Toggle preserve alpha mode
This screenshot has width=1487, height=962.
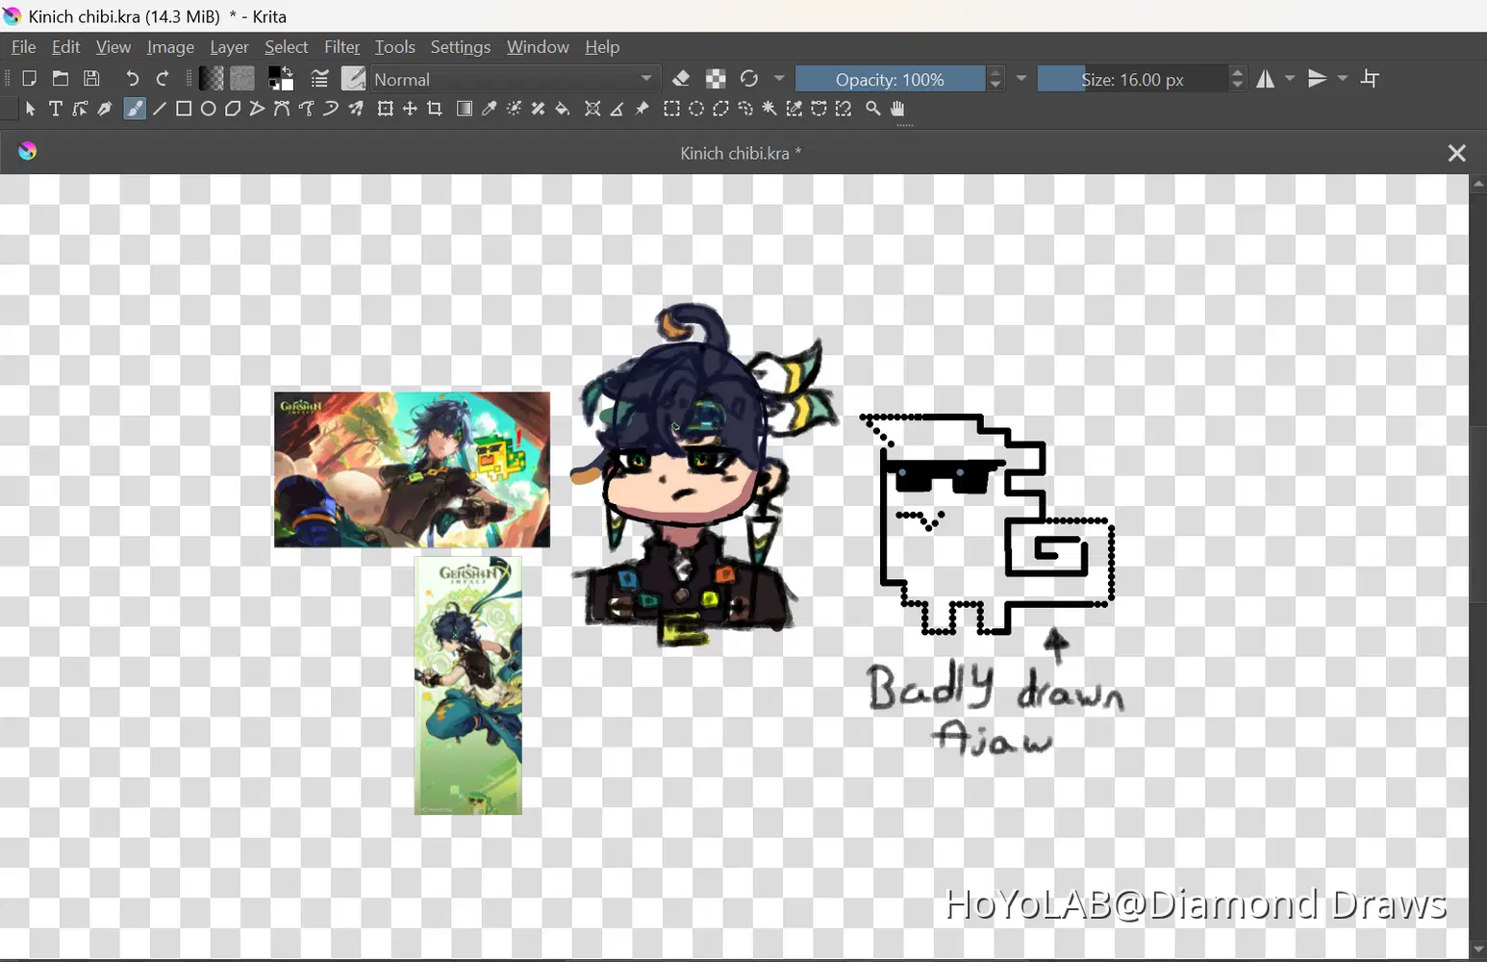click(716, 78)
